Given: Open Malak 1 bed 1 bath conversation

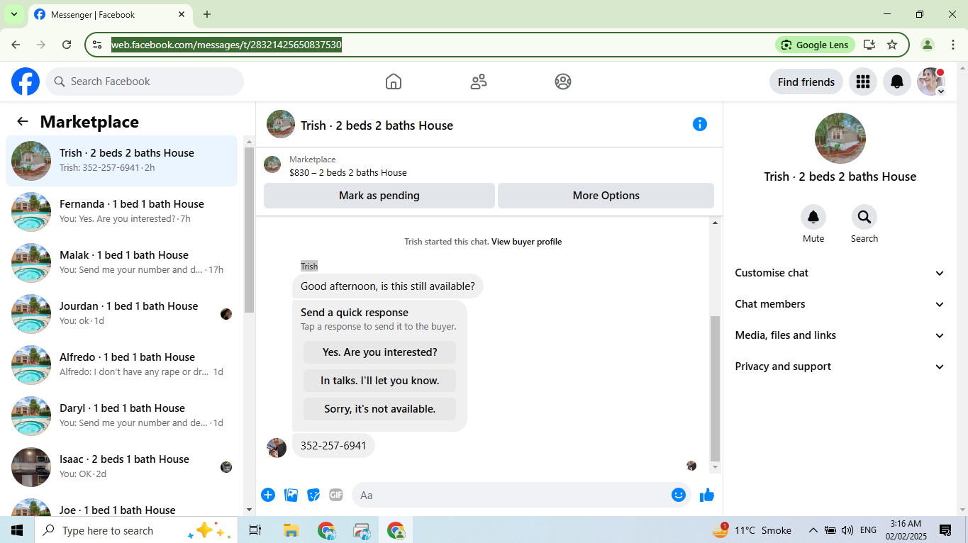Looking at the screenshot, I should tap(121, 263).
